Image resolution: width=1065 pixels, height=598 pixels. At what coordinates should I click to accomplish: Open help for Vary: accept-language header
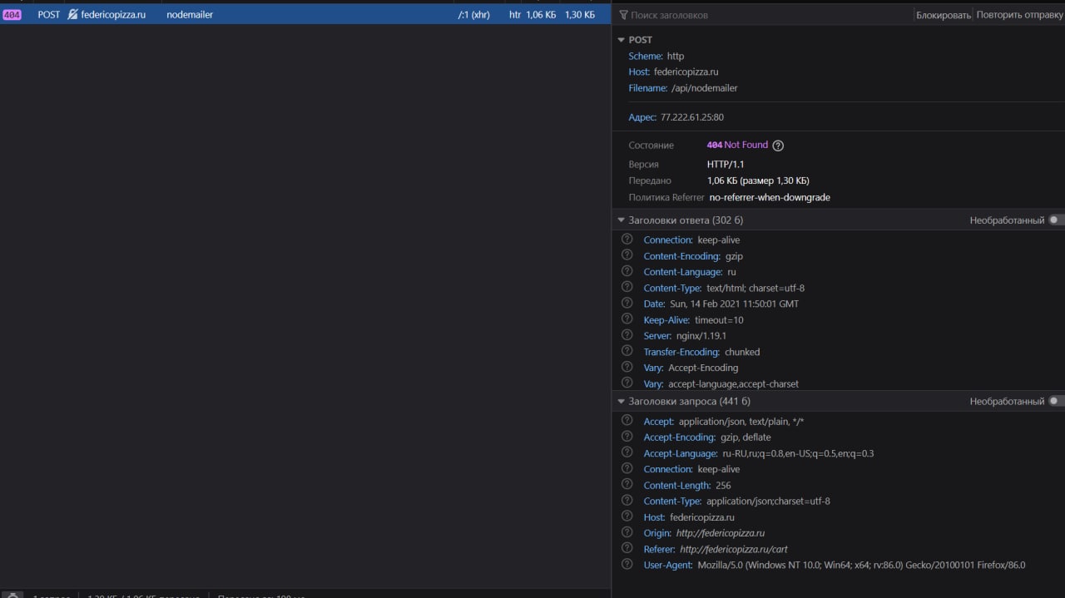[x=627, y=383]
